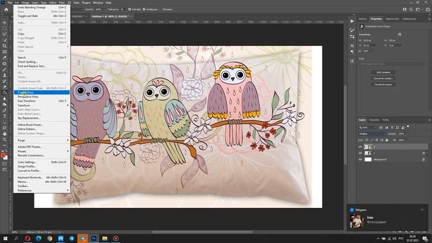Select the Rectangular Marquee tool
This screenshot has height=243, width=432.
coord(5,28)
